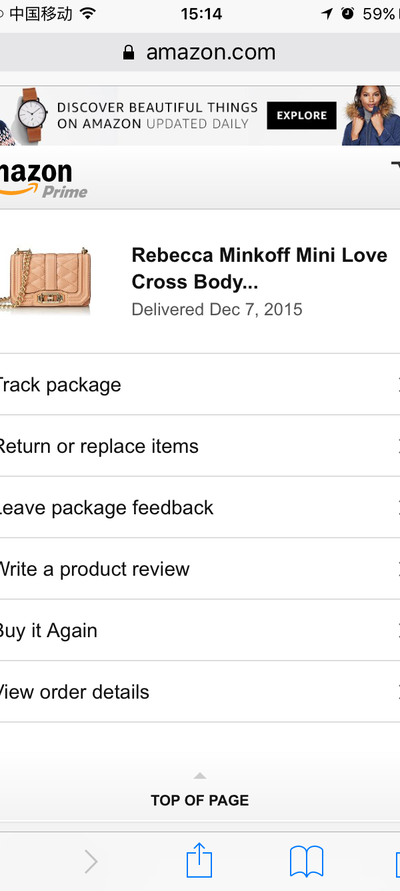The height and width of the screenshot is (891, 400).
Task: Tap the alarm clock status icon
Action: point(347,13)
